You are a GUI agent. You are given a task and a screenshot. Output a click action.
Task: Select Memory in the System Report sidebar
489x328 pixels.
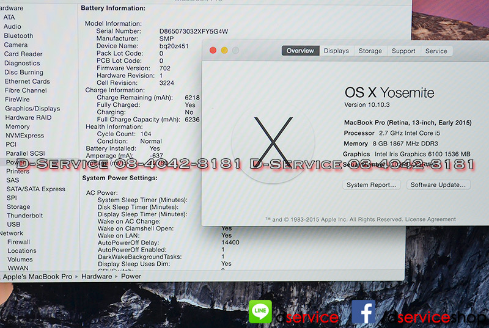point(18,126)
